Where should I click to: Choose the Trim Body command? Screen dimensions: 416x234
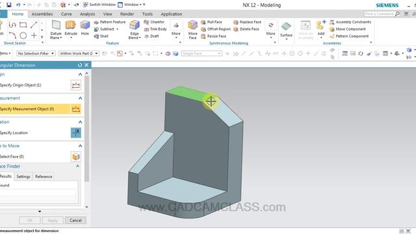click(155, 29)
